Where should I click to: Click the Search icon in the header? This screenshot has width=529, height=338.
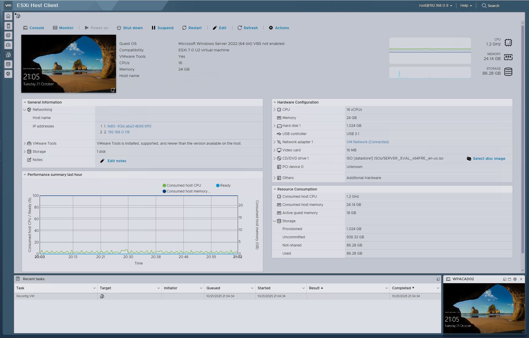point(484,6)
